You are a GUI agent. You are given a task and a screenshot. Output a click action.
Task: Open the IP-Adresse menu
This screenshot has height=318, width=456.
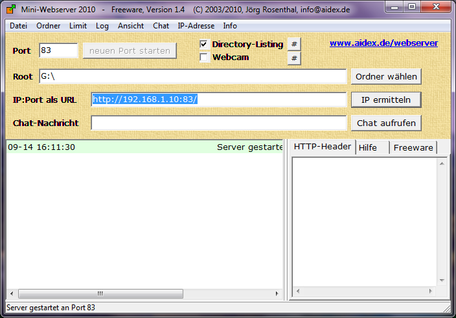coord(196,26)
